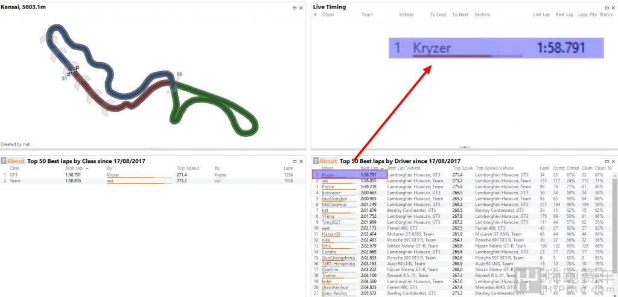Open driver link Cendro
The image size is (618, 297).
[x=329, y=252]
